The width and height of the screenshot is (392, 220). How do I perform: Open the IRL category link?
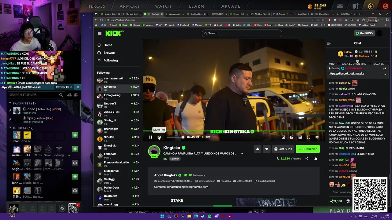[x=165, y=159]
